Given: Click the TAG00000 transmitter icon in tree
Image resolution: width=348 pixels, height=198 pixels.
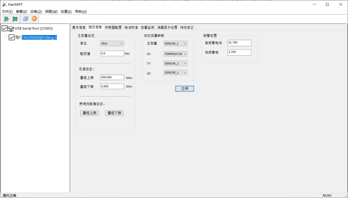Looking at the screenshot, I should coord(18,38).
